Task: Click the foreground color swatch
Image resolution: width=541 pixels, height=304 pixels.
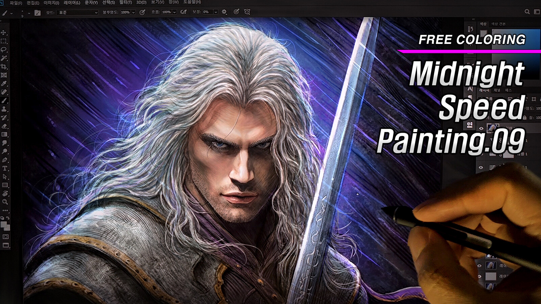Action: 4,224
